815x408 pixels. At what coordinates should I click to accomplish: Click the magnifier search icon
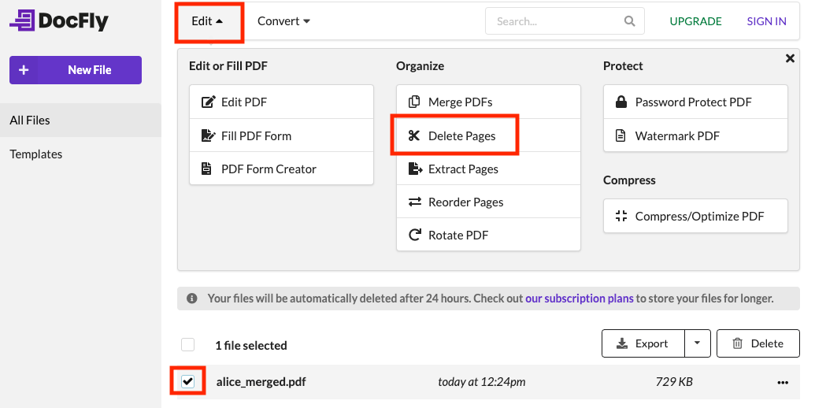[629, 21]
